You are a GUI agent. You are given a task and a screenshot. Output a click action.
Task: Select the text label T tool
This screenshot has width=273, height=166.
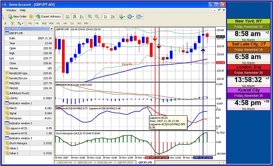[x=12, y=23]
